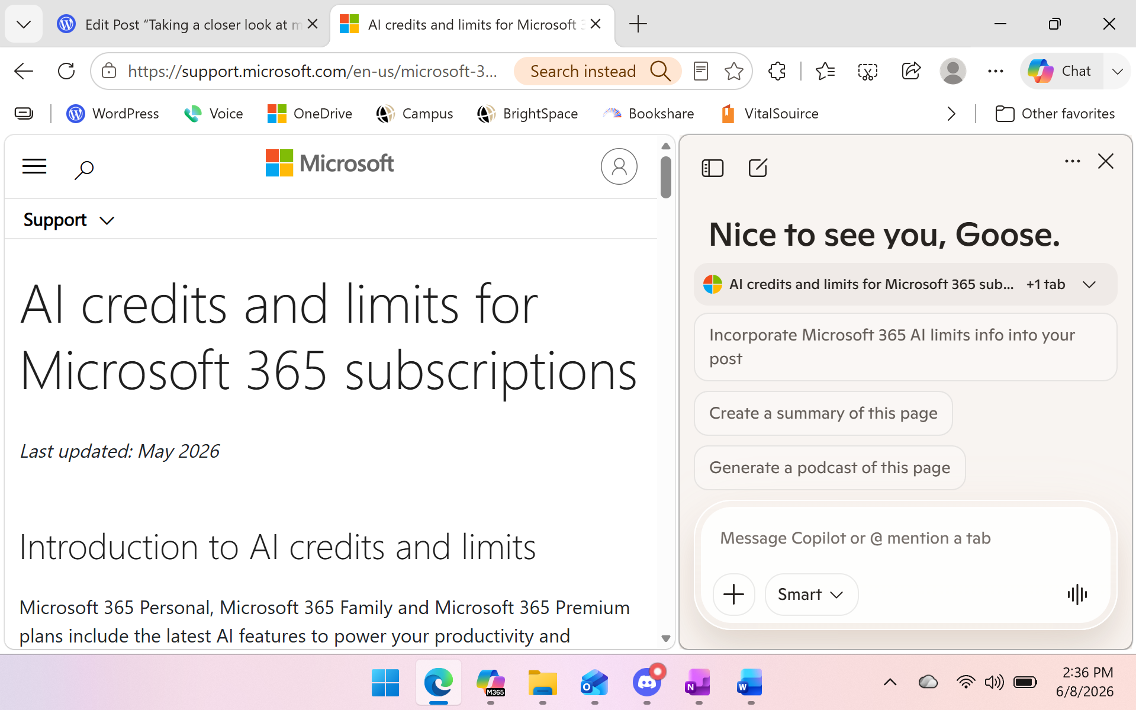The image size is (1136, 710).
Task: Expand the Copilot Chat dropdown arrow
Action: (x=1118, y=72)
